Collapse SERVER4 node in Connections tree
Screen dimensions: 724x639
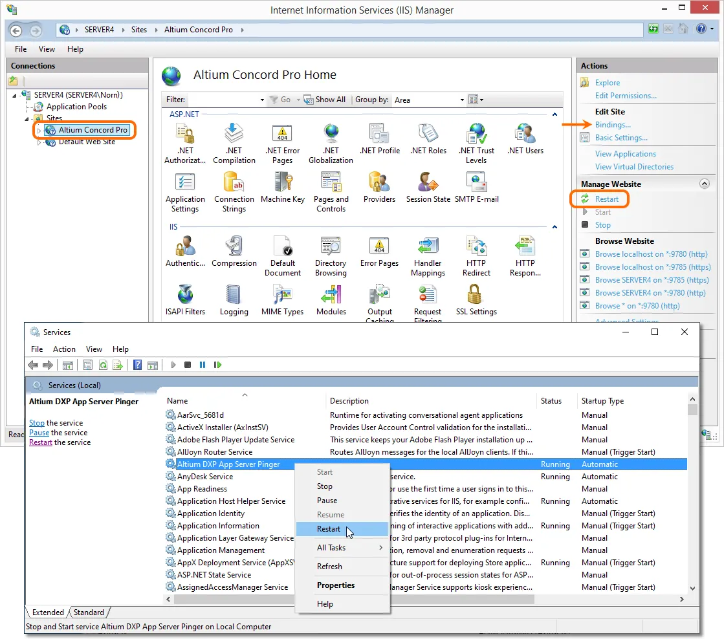click(x=15, y=96)
